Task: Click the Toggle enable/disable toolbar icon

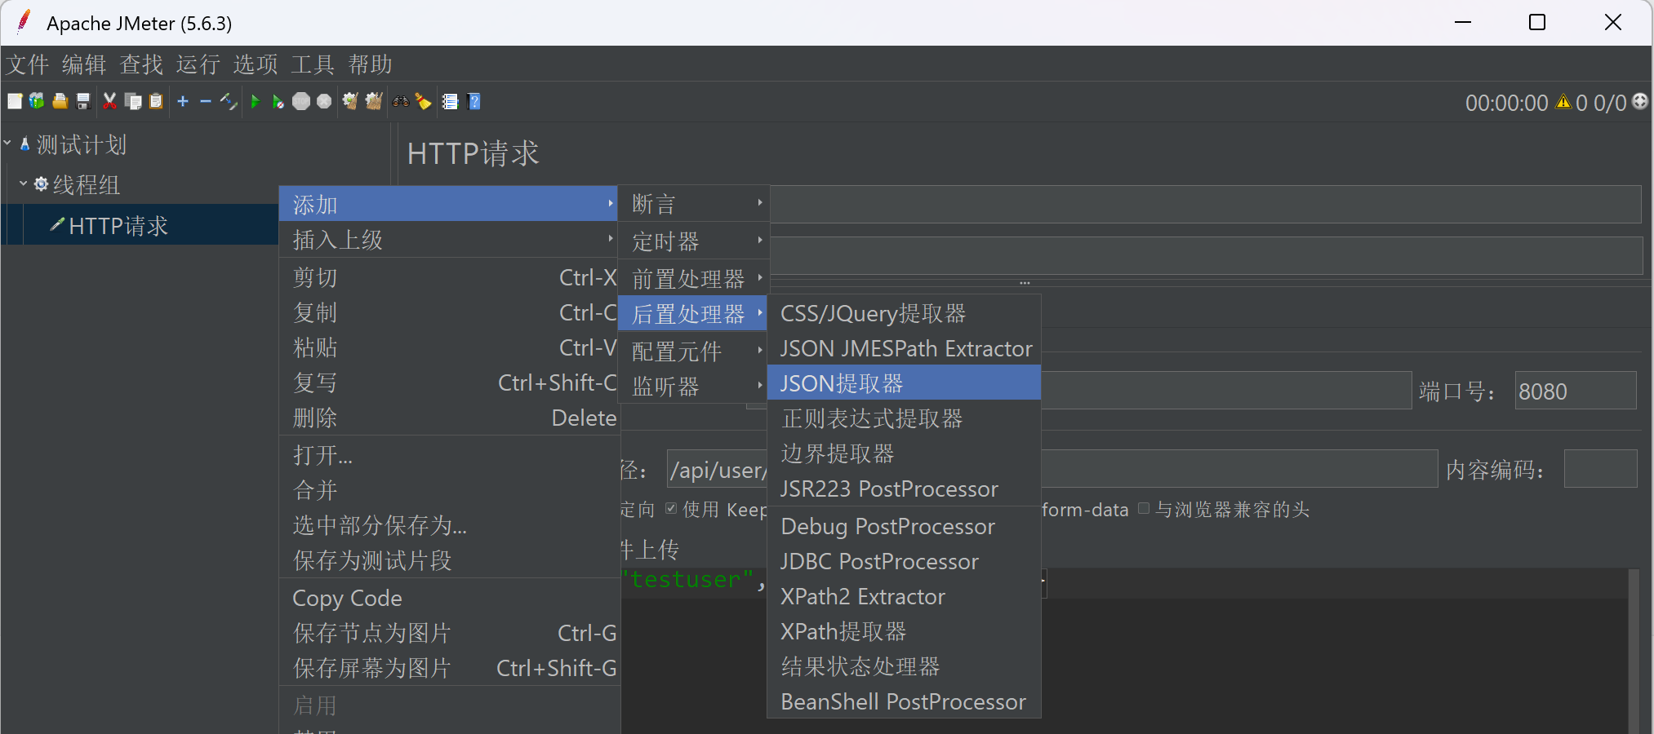Action: (229, 101)
